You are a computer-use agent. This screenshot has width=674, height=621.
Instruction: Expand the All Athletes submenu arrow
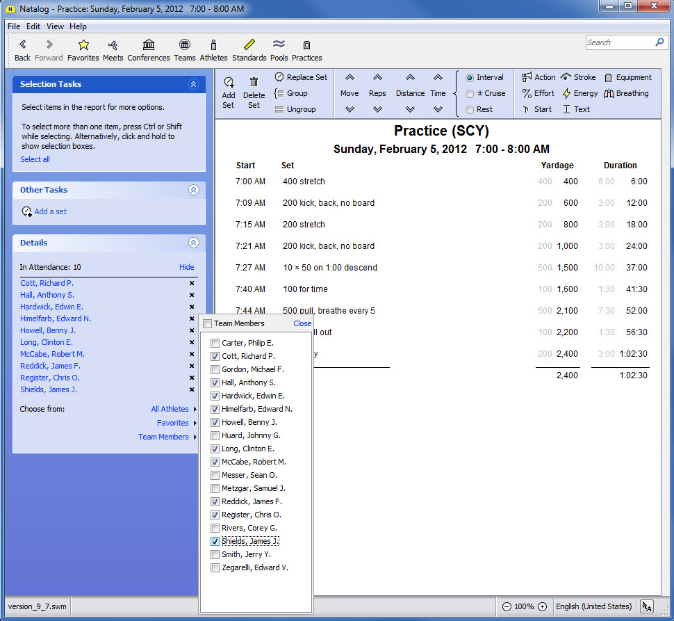(195, 409)
